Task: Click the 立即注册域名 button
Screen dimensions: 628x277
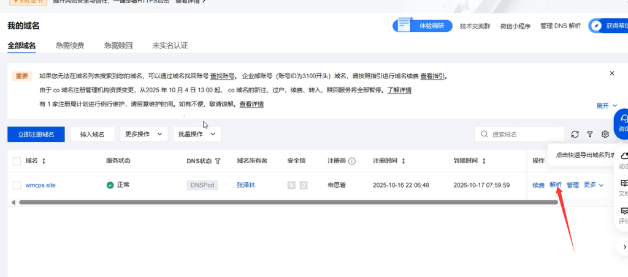Action: (36, 135)
